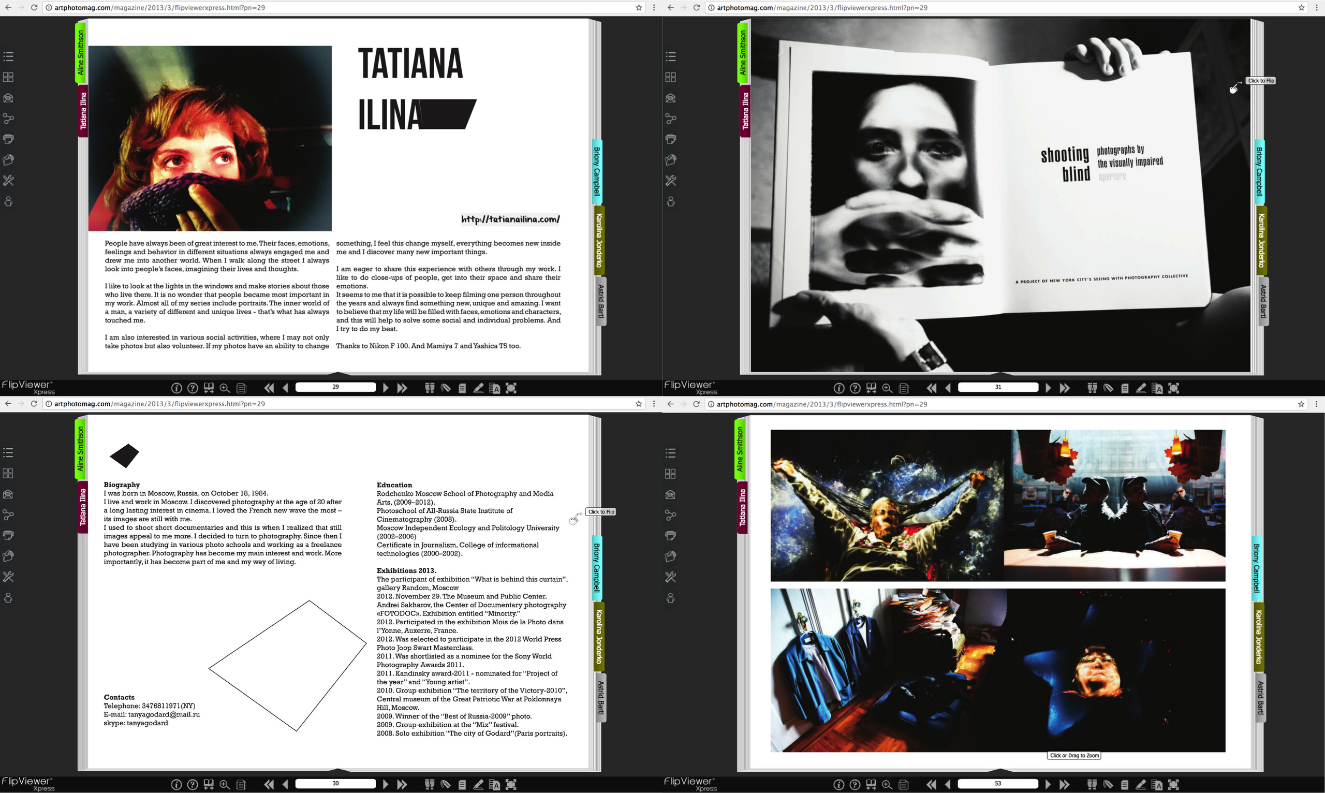Click photo of men holding orange cups
The width and height of the screenshot is (1325, 793).
coord(1115,506)
